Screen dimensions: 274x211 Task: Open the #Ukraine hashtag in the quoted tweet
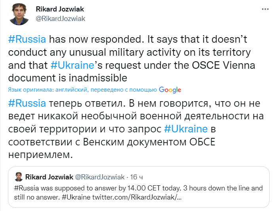(x=76, y=197)
